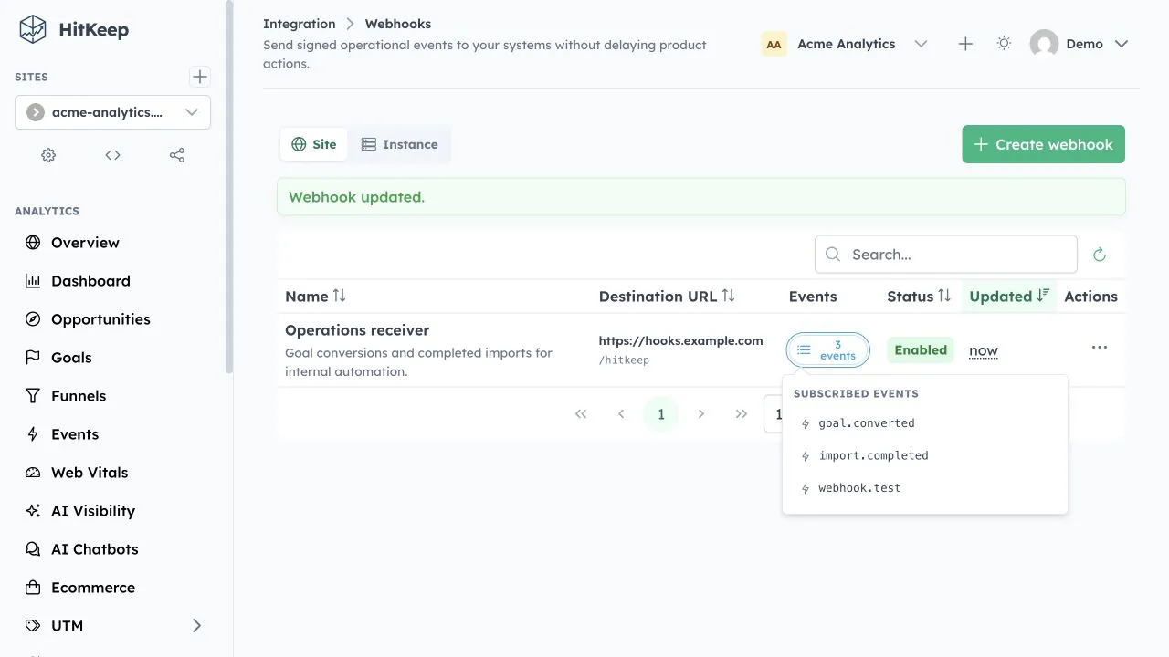The width and height of the screenshot is (1169, 657).
Task: Sort by Name column
Action: click(x=316, y=296)
